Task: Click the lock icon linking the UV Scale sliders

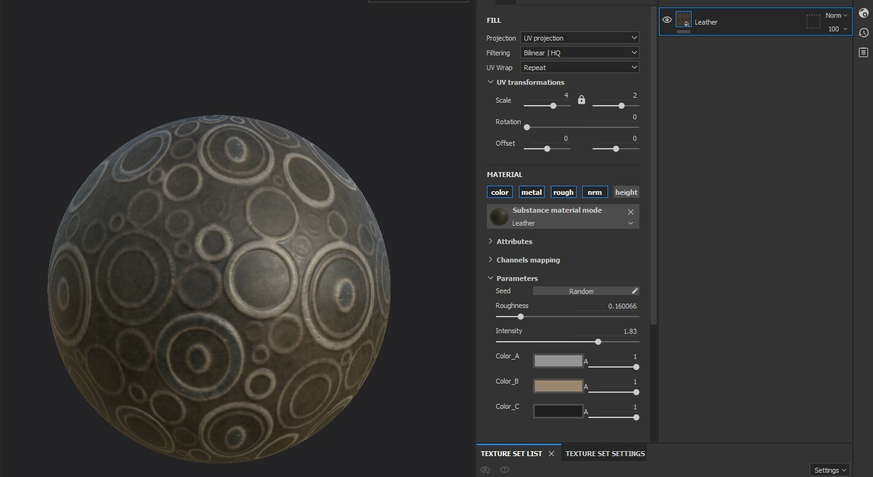Action: (x=581, y=100)
